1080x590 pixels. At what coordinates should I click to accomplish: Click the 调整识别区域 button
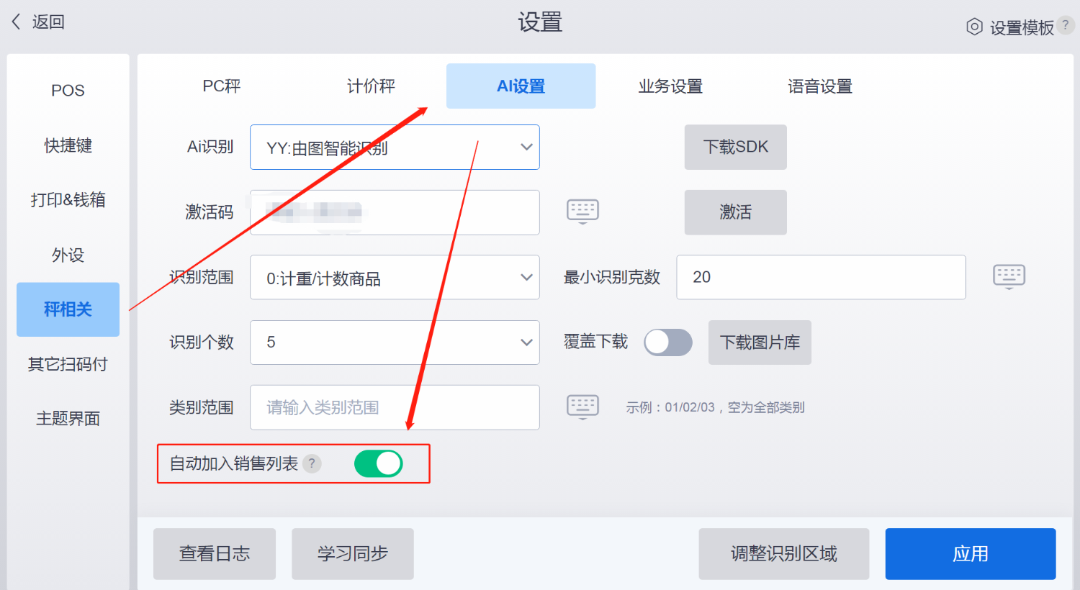[783, 553]
